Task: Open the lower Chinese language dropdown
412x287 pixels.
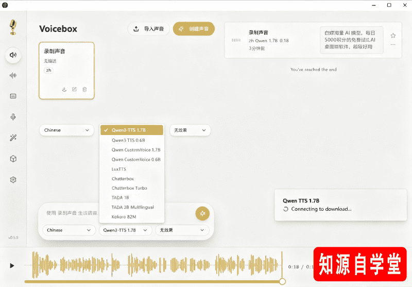Action: [x=69, y=230]
